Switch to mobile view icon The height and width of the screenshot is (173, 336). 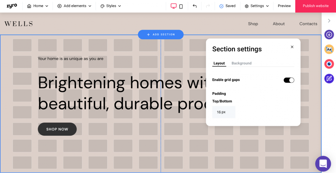point(181,7)
